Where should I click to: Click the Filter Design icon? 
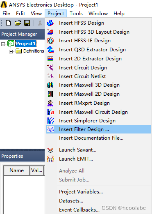50,129
